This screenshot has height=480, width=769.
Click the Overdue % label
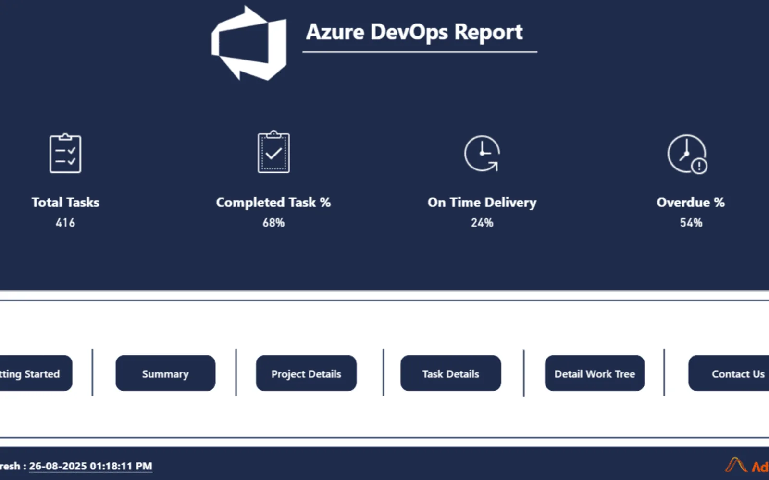691,202
